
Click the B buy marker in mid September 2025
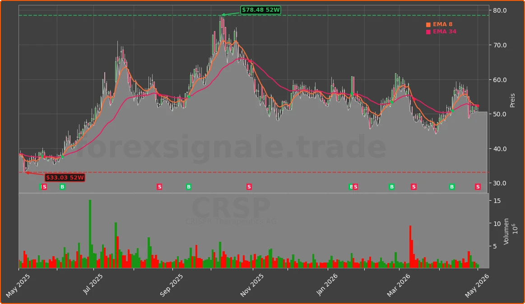[x=189, y=187]
